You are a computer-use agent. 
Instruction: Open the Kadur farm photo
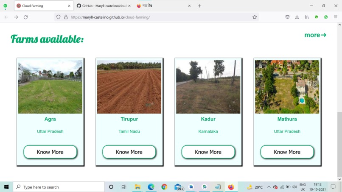[x=208, y=87]
